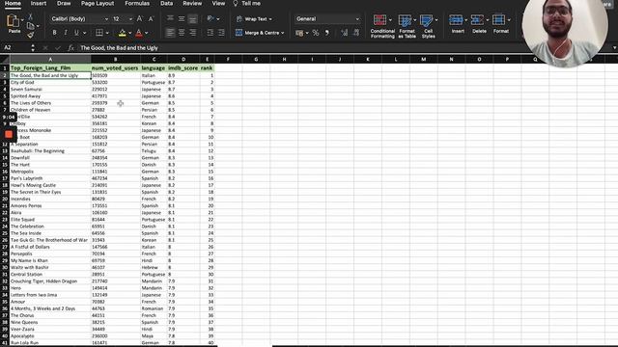The height and width of the screenshot is (347, 618).
Task: Open the View tab
Action: tap(218, 4)
